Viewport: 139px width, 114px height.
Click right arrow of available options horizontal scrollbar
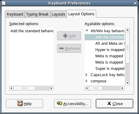122,88
